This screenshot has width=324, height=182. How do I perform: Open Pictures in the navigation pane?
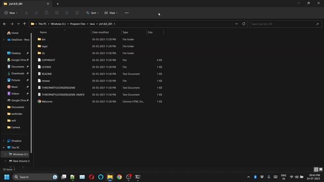pyautogui.click(x=16, y=80)
